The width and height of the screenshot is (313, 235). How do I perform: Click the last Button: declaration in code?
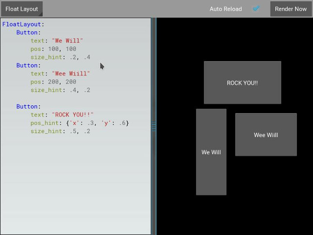[x=28, y=106]
